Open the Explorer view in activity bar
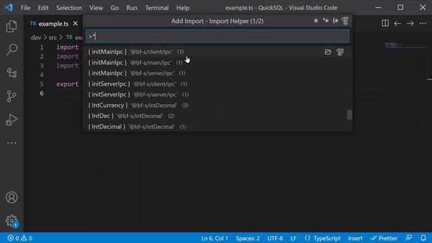The width and height of the screenshot is (432, 243). 11,26
